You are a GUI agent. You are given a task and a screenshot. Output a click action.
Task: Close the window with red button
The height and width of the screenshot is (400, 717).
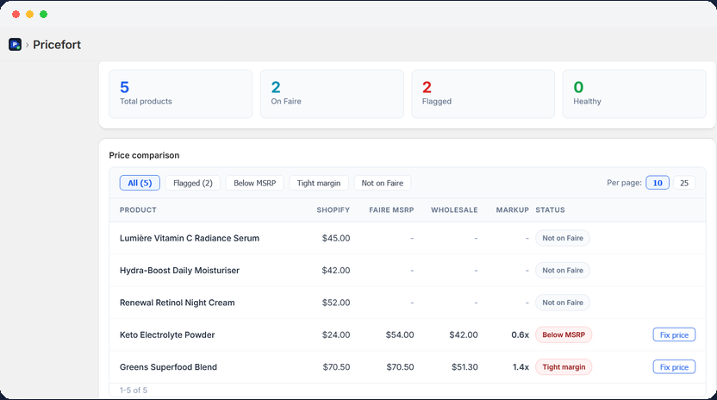pyautogui.click(x=16, y=14)
